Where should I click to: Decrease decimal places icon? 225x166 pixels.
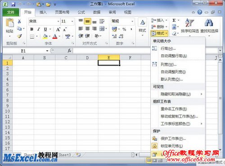click(121, 36)
